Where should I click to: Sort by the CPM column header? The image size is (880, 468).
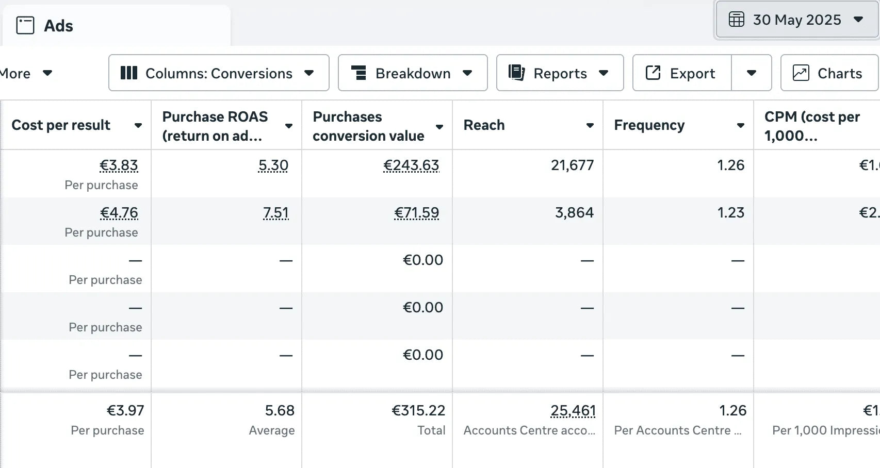(x=812, y=126)
